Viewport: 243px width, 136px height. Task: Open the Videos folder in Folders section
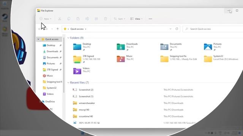[x=77, y=71]
